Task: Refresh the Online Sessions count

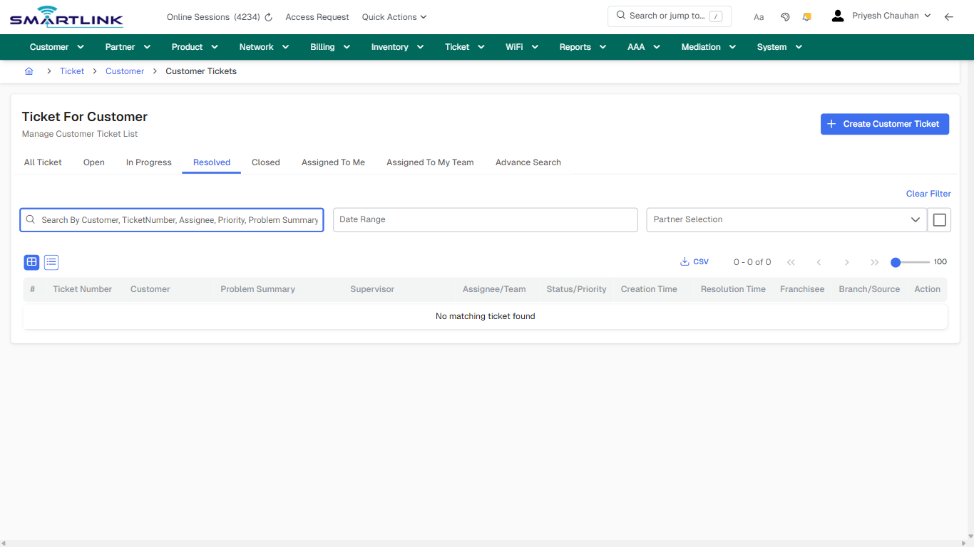Action: coord(267,16)
